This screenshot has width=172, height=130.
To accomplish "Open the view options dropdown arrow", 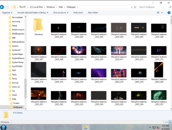I will (162, 13).
